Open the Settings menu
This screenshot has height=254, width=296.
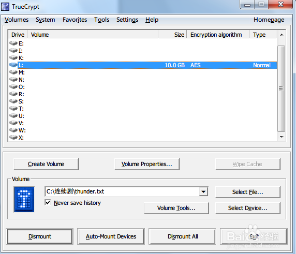(x=127, y=20)
